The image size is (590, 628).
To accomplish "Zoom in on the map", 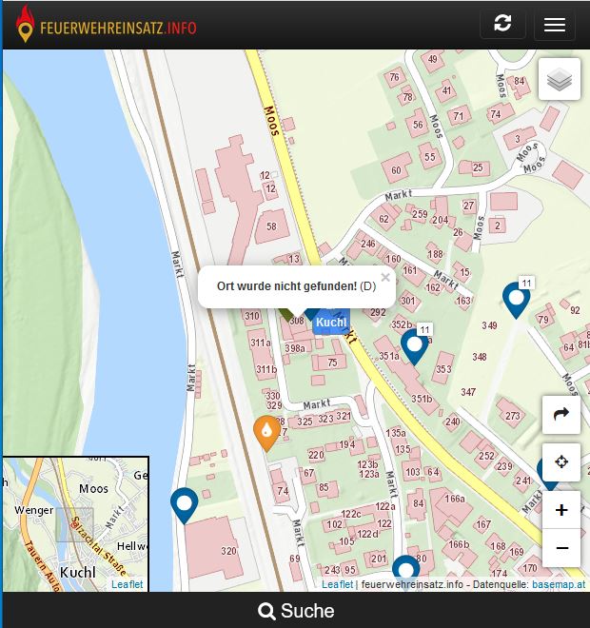I will coord(560,510).
